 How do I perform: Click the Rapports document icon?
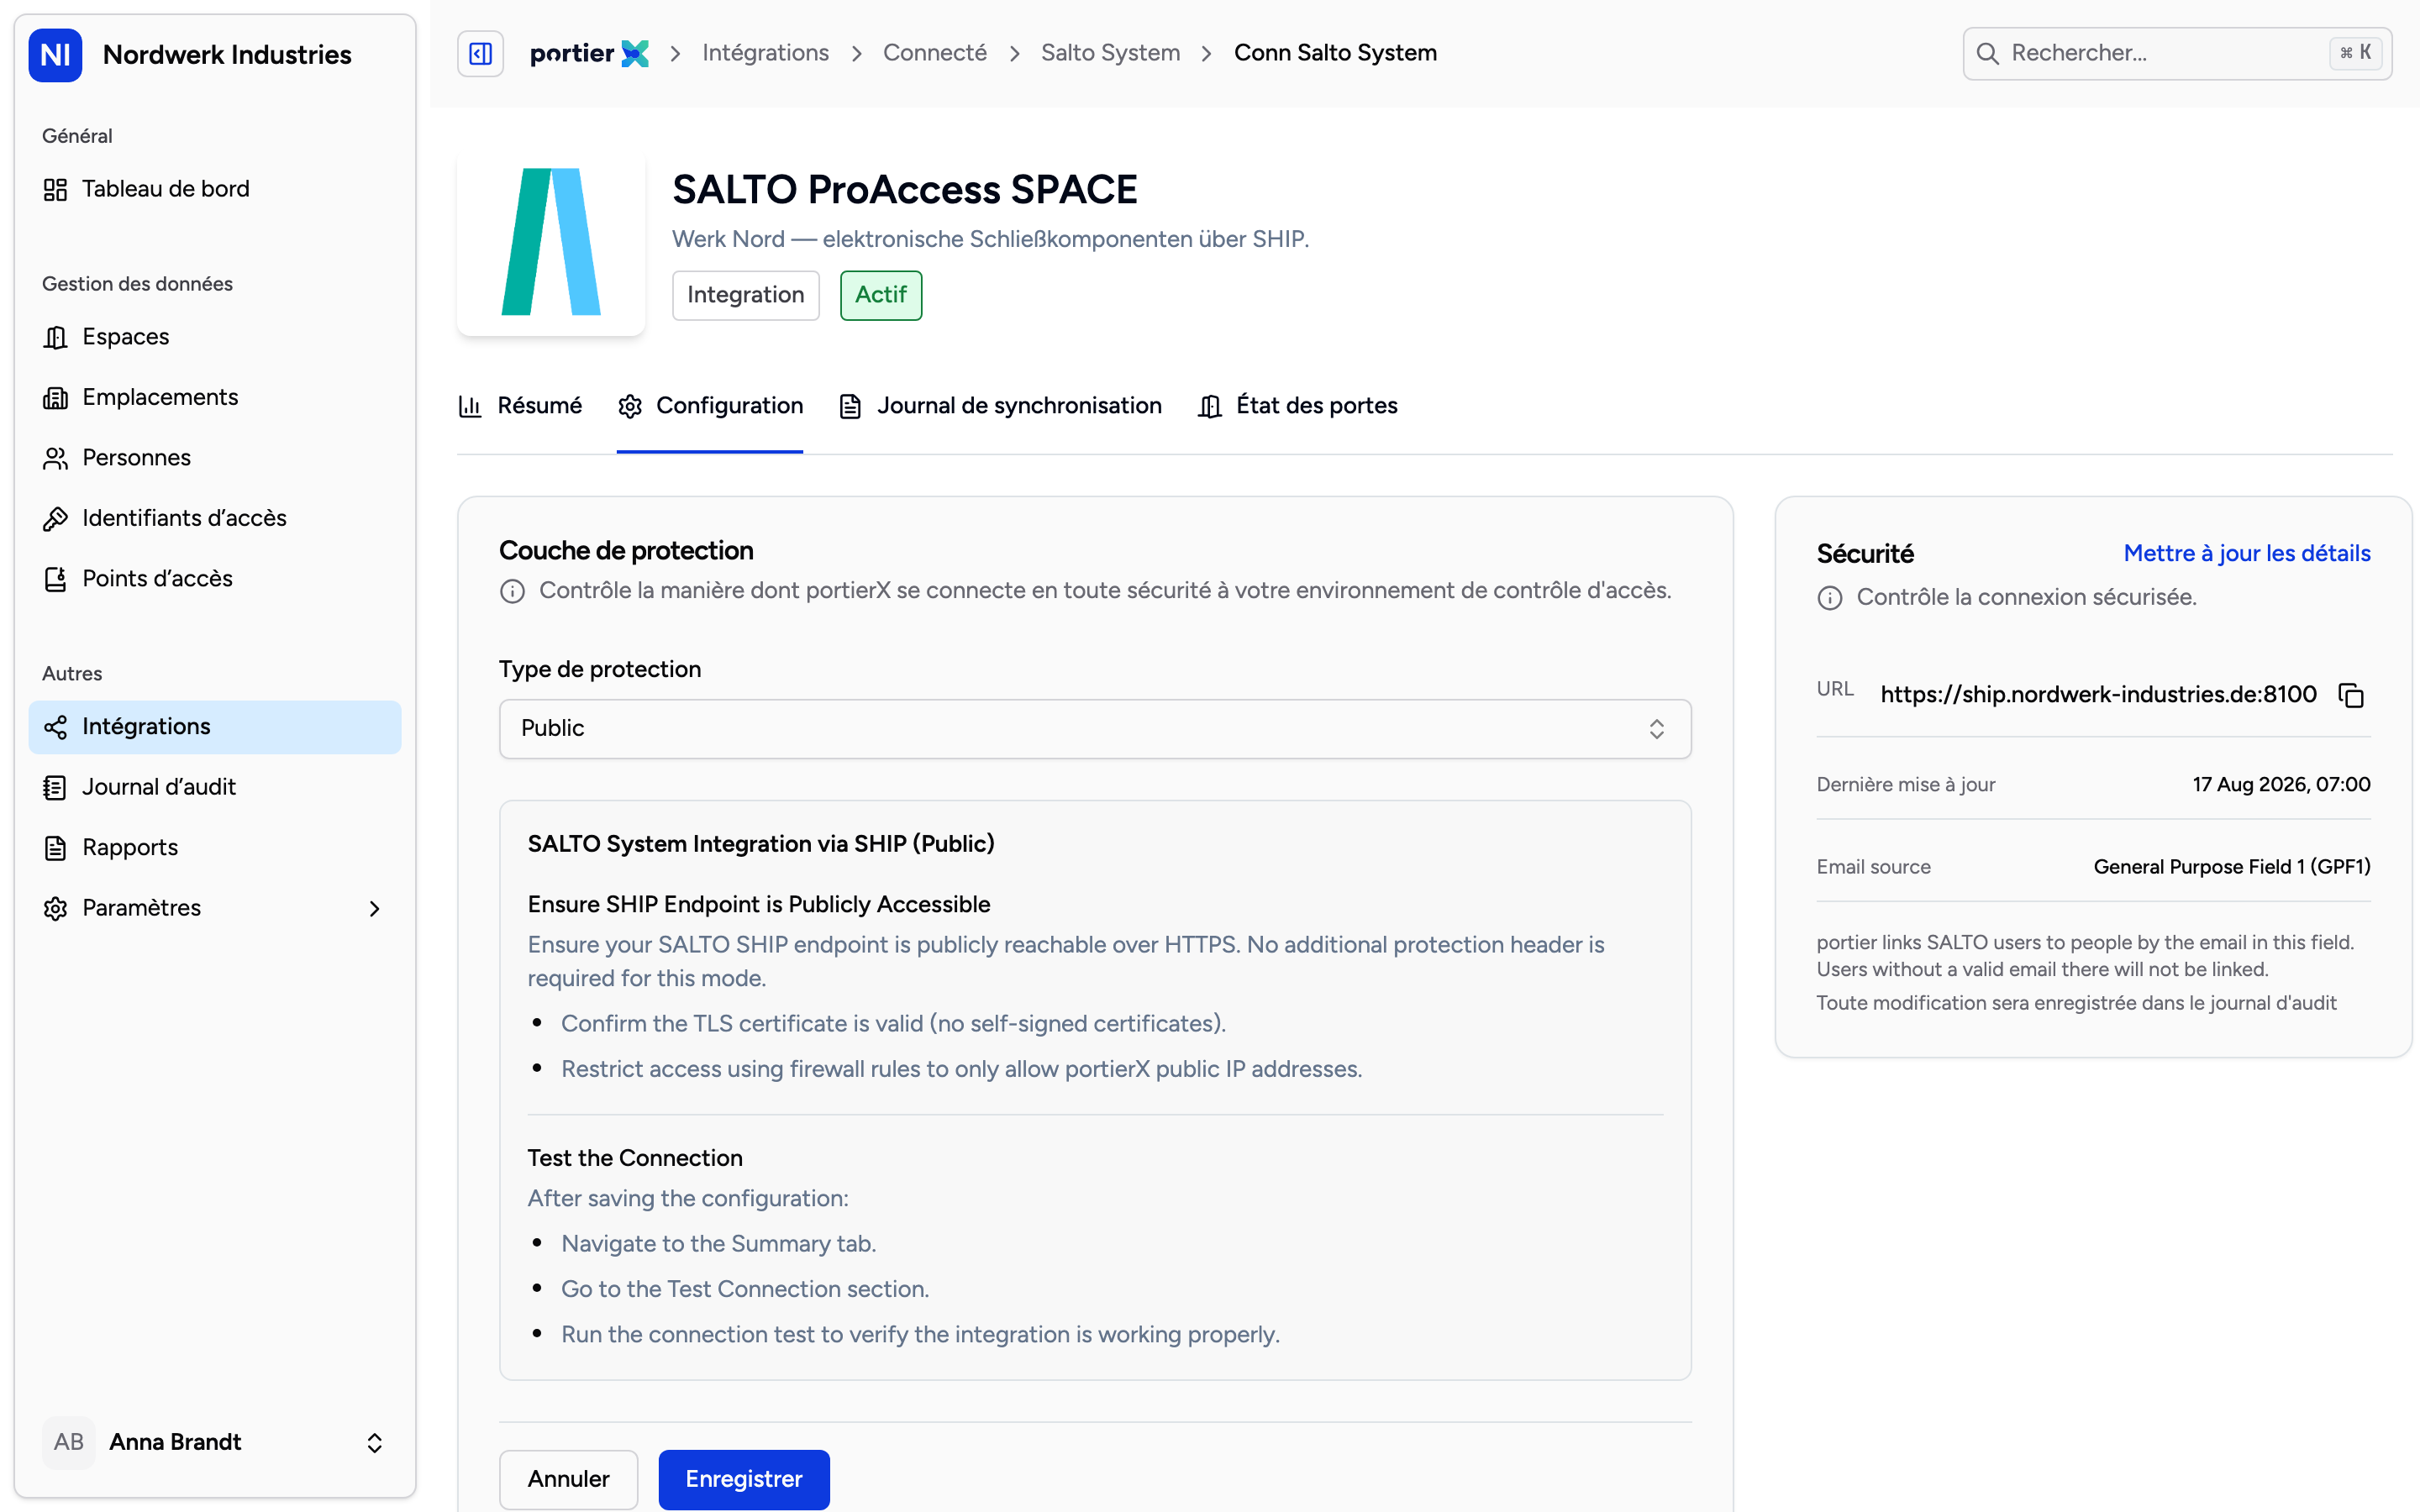(x=55, y=848)
